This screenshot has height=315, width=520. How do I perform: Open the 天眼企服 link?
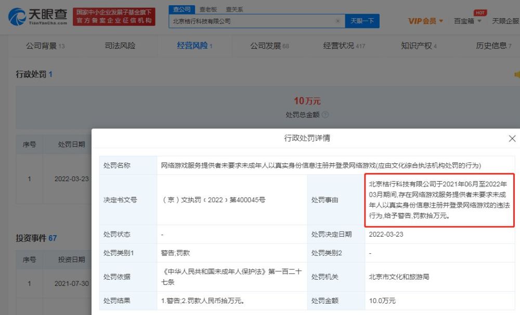click(506, 21)
